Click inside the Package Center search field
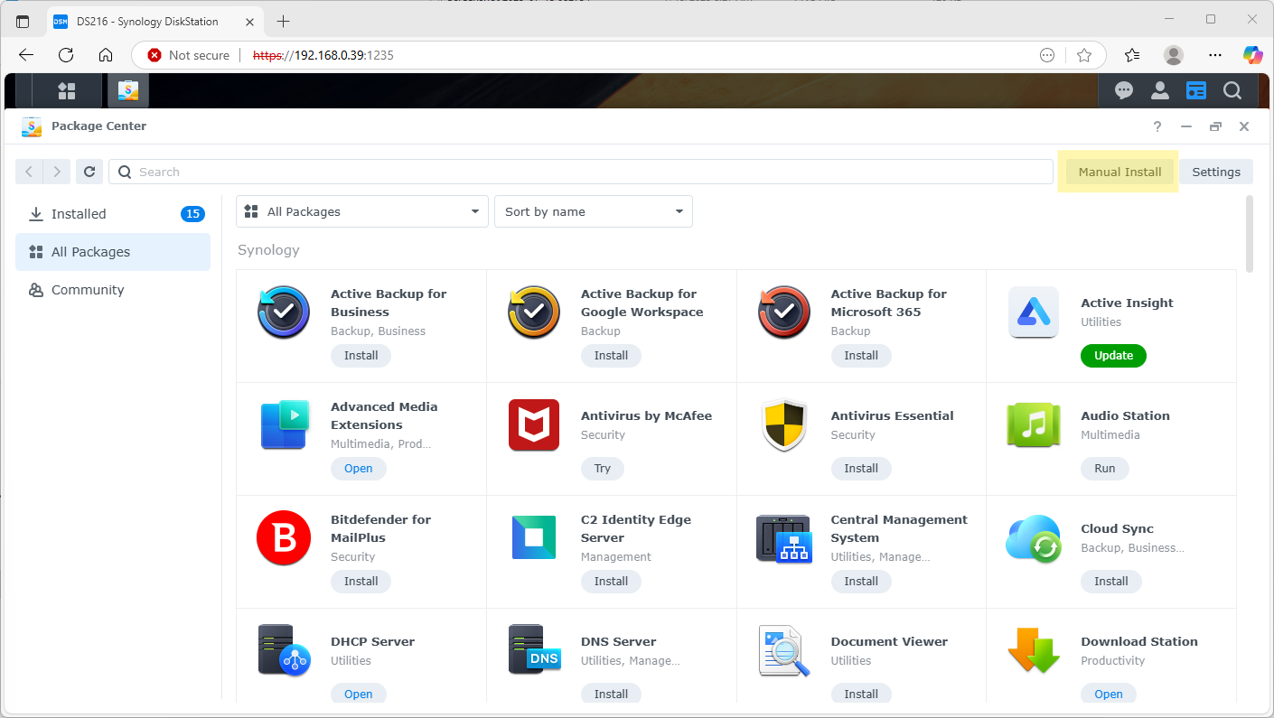Viewport: 1274px width, 718px height. coord(578,172)
